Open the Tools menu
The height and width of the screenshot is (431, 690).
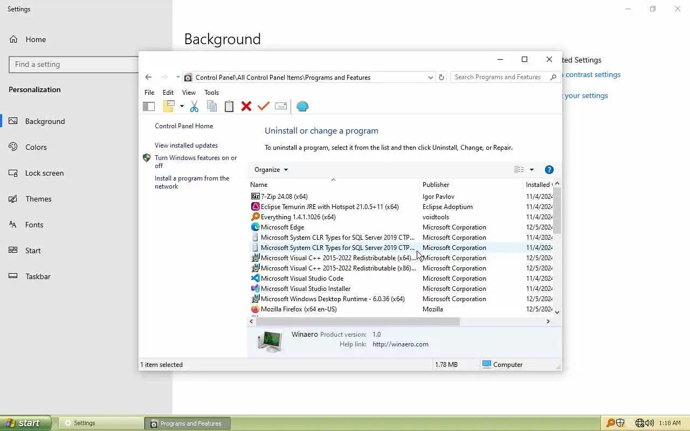[212, 93]
